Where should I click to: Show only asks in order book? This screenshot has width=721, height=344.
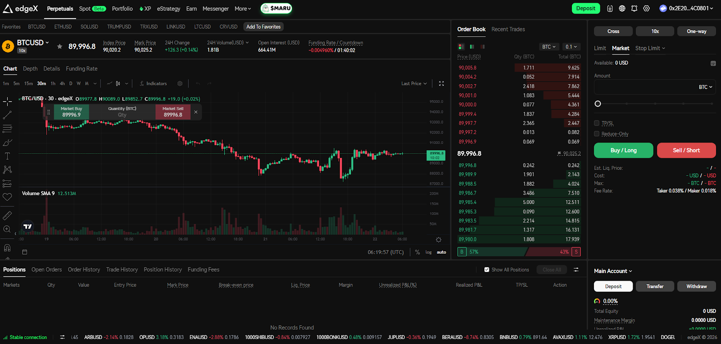483,47
